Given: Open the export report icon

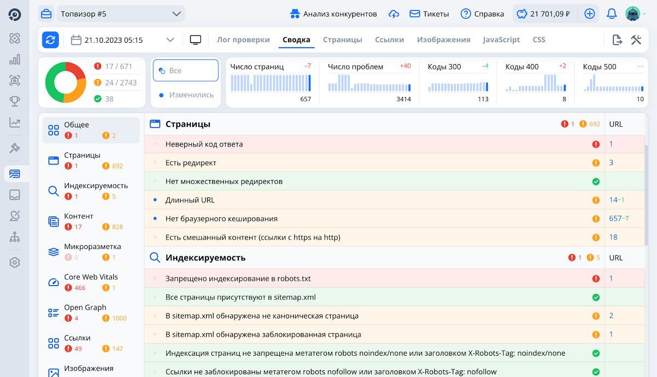Looking at the screenshot, I should click(617, 40).
